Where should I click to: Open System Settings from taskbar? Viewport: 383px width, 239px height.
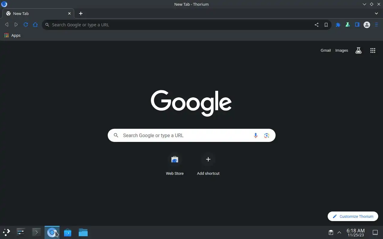point(21,232)
